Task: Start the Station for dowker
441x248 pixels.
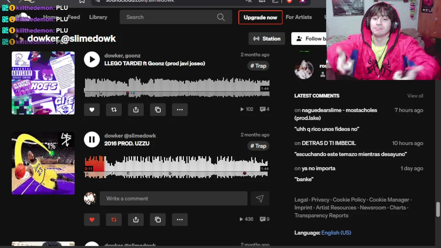Action: (x=267, y=39)
